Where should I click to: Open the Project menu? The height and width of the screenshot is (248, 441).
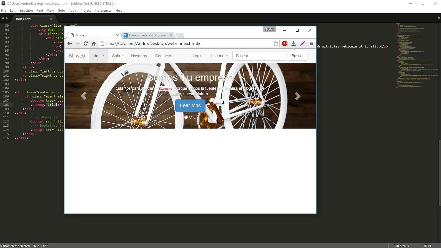(86, 11)
